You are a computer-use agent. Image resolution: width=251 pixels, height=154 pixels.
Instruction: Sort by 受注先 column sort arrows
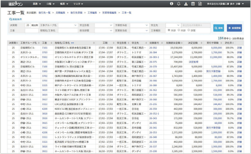[146, 43]
